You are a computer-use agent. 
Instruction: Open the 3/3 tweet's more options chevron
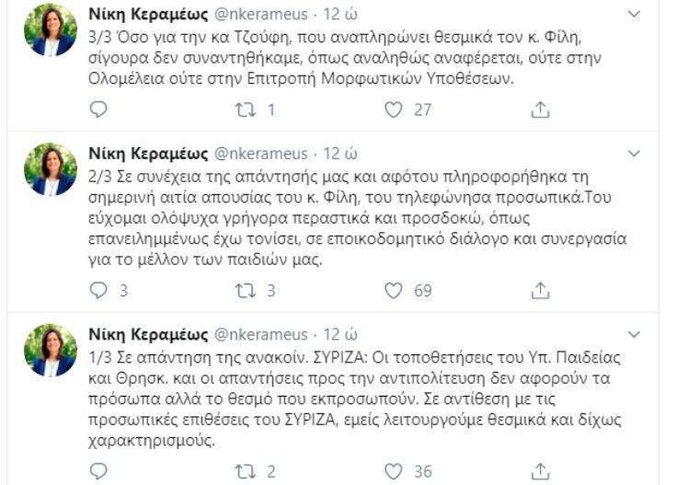point(634,15)
